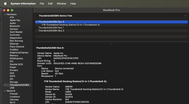This screenshot has width=189, height=104.
Task: Click the Mode value USB4
Action: coord(68,92)
